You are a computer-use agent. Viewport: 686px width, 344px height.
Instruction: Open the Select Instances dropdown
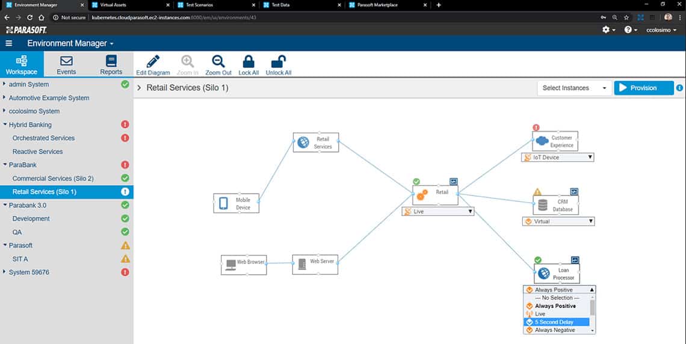click(x=575, y=88)
